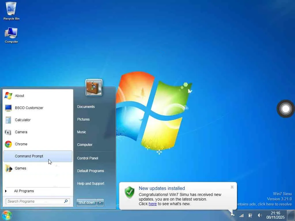Click the network signal tray icon
This screenshot has width=295, height=221.
click(x=241, y=215)
